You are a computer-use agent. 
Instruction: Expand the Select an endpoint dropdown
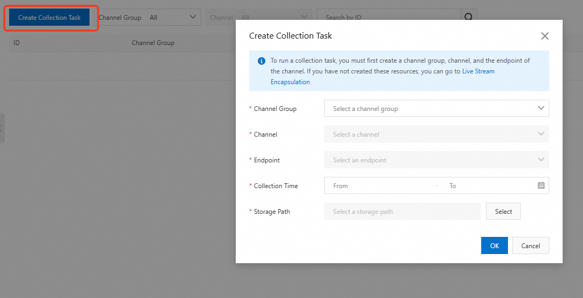436,160
